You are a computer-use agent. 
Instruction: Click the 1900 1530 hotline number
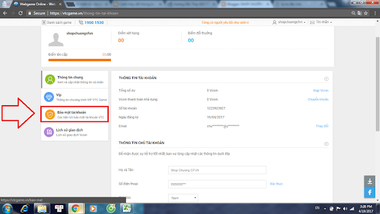[94, 23]
